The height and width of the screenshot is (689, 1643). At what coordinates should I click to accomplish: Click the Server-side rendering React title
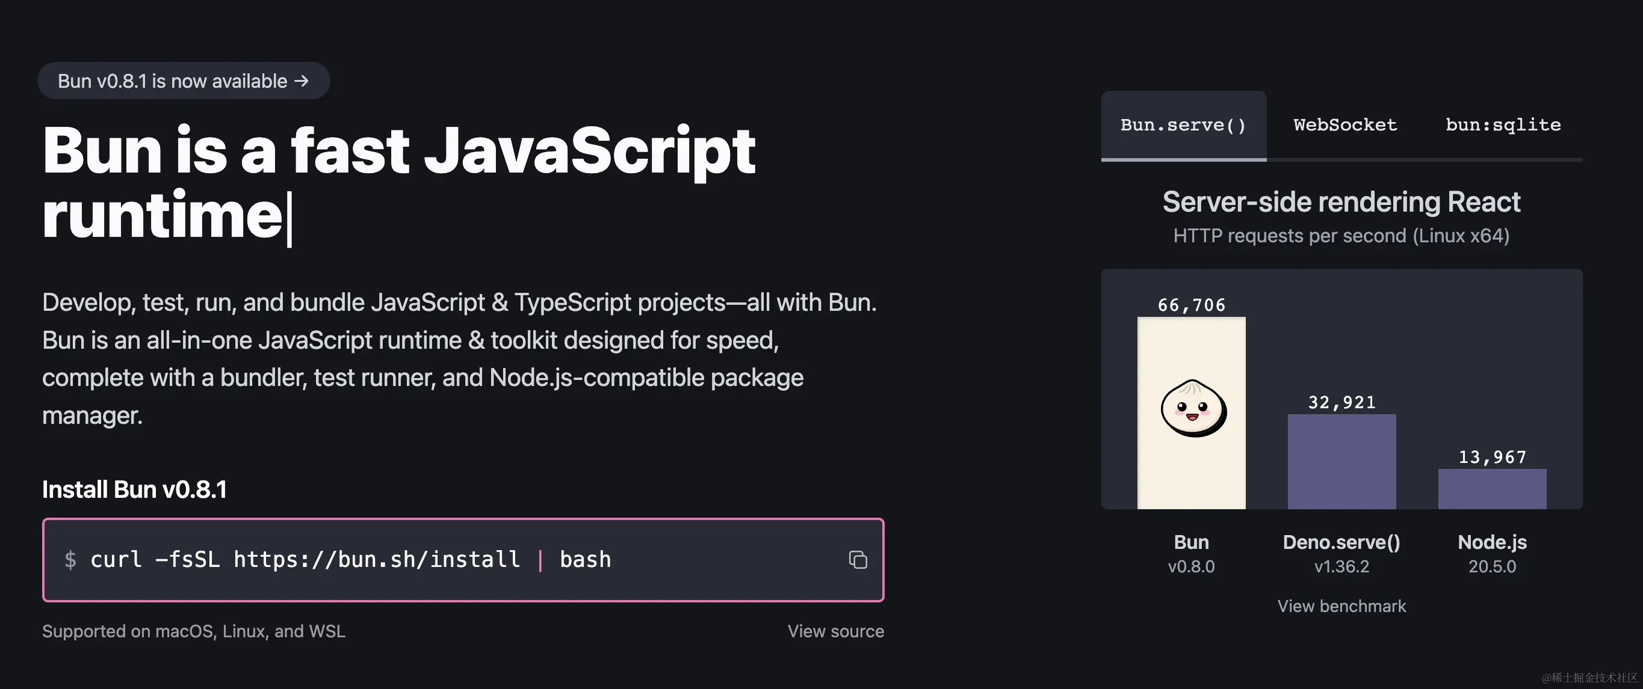pyautogui.click(x=1341, y=202)
